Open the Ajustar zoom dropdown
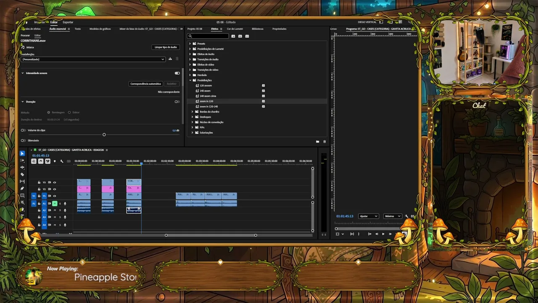Viewport: 538px width, 303px height. [369, 216]
